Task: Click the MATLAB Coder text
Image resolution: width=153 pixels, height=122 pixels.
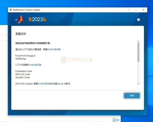Action: (x=23, y=74)
